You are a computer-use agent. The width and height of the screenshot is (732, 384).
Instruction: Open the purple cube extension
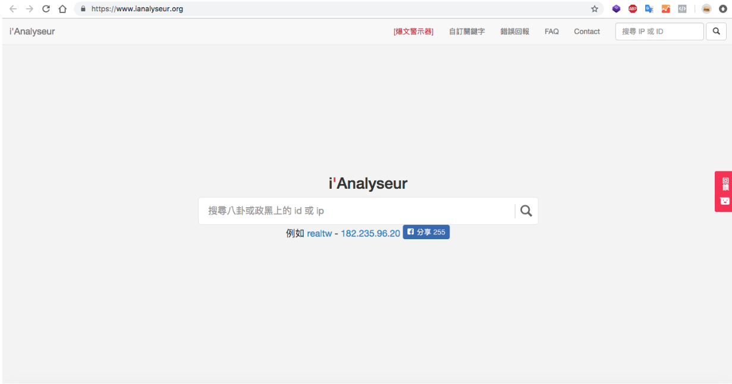pos(616,9)
